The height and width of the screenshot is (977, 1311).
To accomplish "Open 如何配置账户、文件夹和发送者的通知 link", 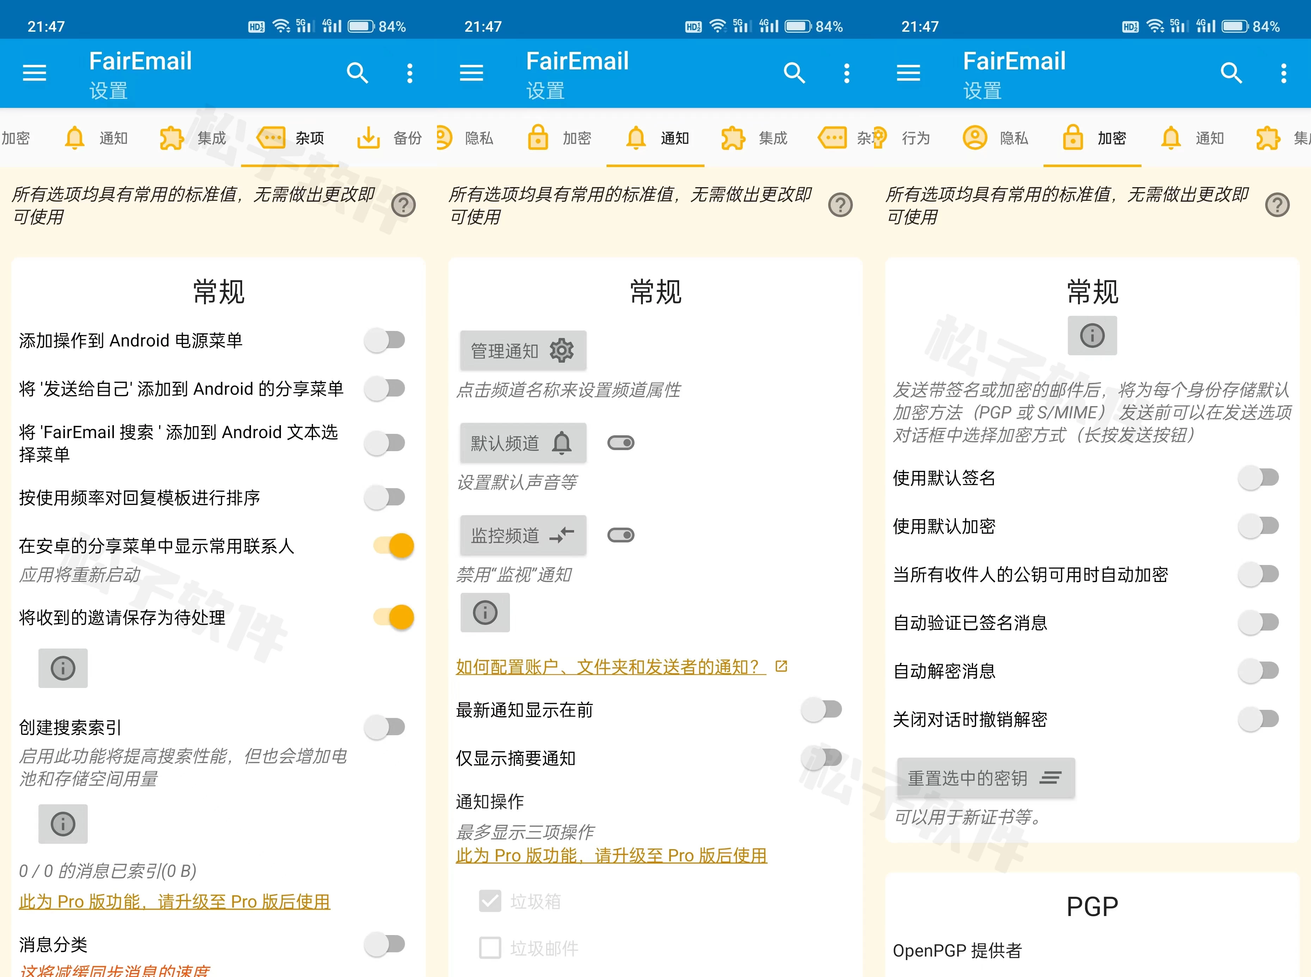I will (x=610, y=666).
